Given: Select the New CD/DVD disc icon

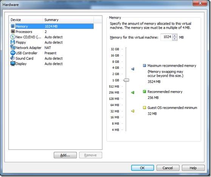Looking at the screenshot, I should [13, 37].
